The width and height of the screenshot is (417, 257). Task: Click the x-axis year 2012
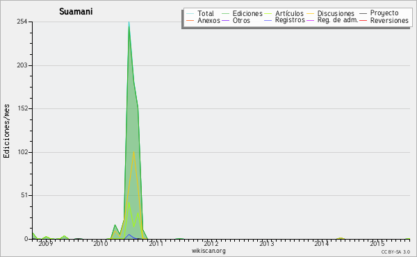click(211, 243)
